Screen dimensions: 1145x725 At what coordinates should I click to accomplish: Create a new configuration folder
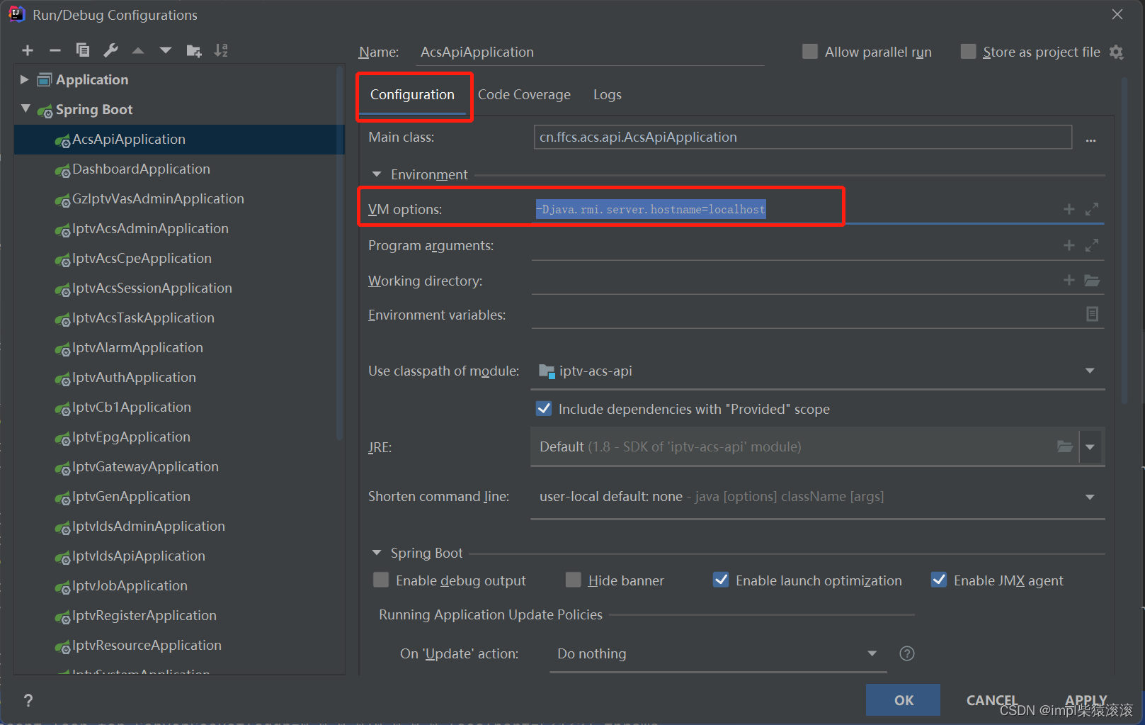click(x=193, y=50)
